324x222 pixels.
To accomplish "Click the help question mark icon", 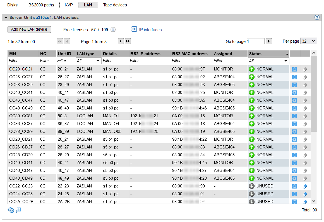I will click(317, 17).
